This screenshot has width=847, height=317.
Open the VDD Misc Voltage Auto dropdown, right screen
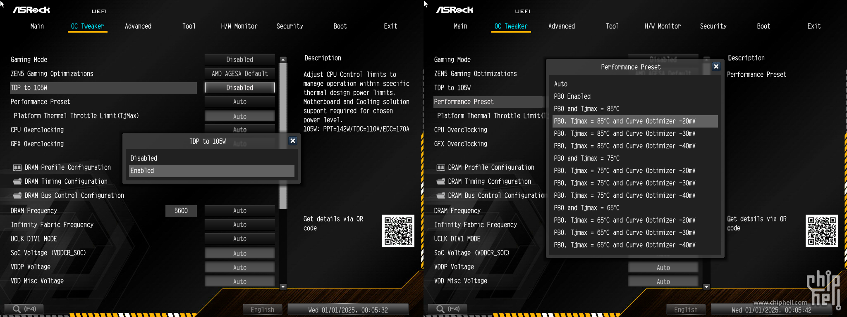click(663, 282)
